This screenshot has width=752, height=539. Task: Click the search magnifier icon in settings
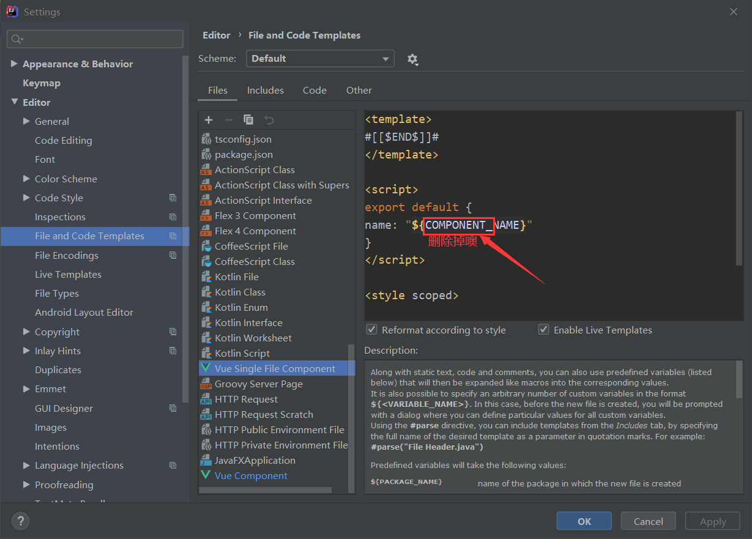point(17,39)
